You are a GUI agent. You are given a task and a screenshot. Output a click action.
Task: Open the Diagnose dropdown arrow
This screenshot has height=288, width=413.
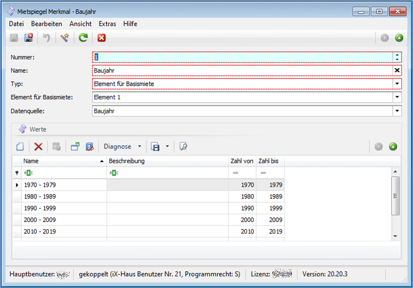coord(139,147)
